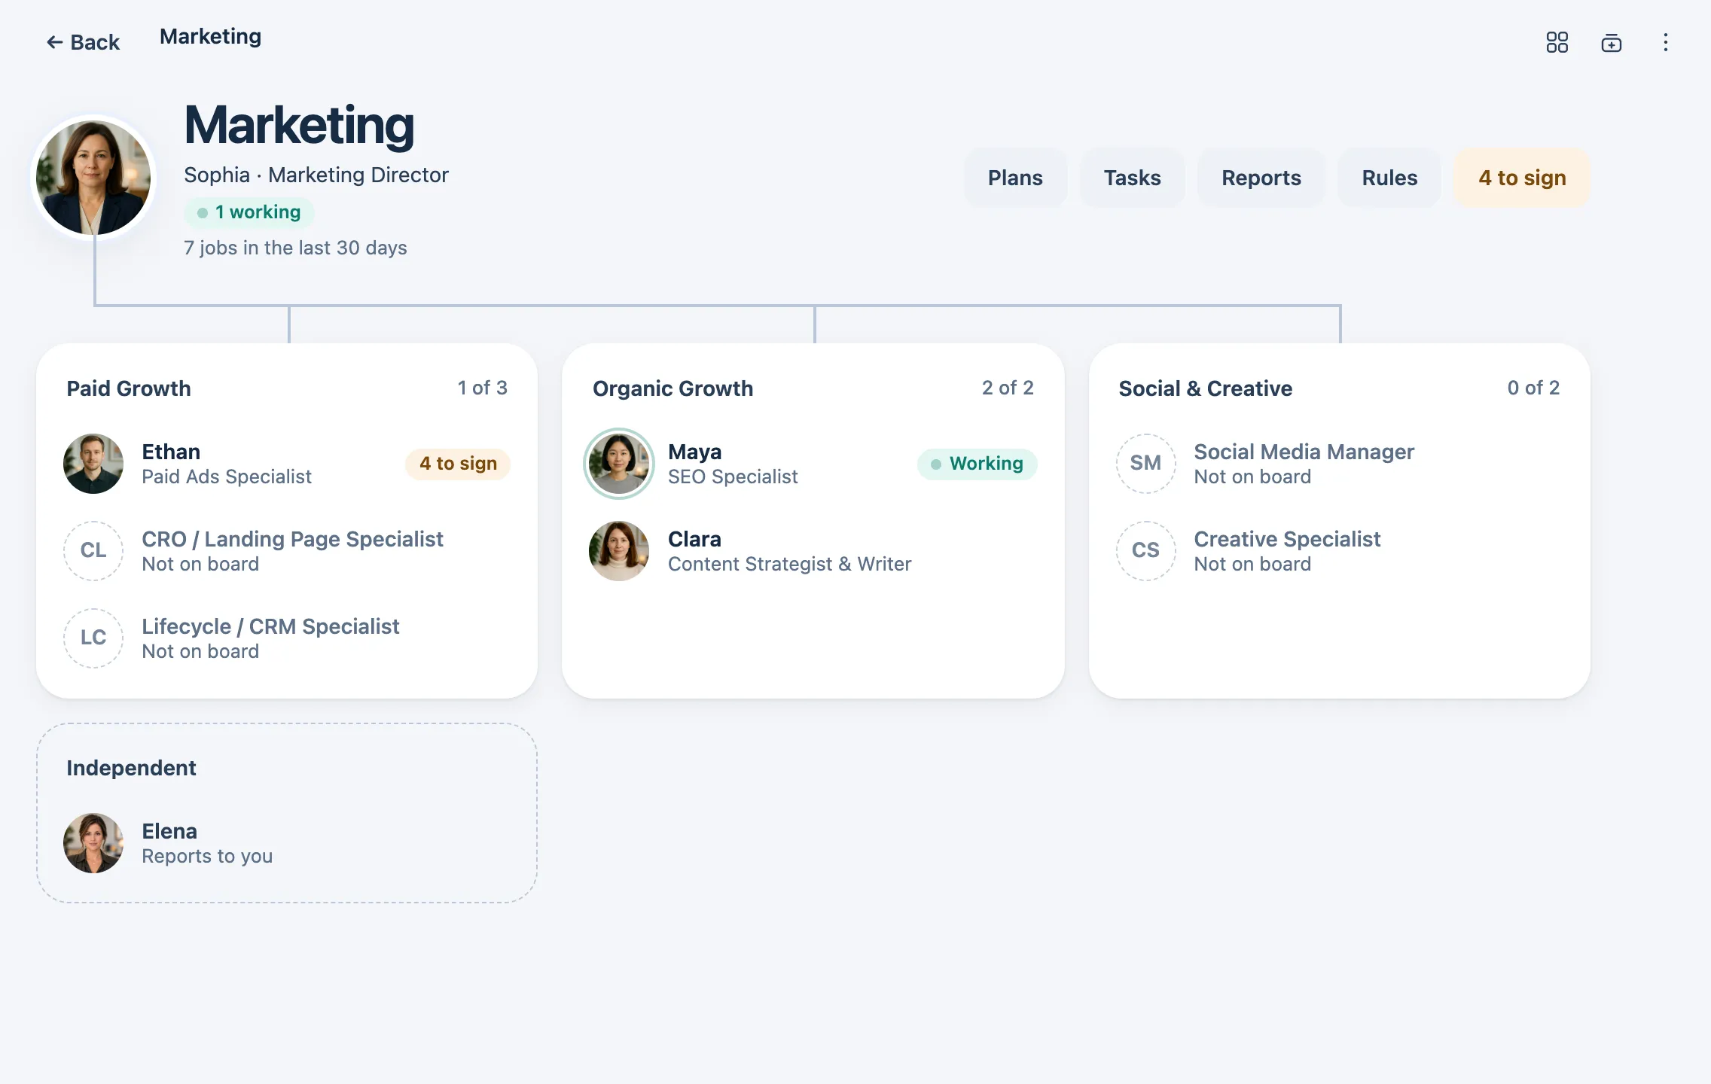This screenshot has height=1084, width=1711.
Task: Open the Social & Creative team heading
Action: (x=1205, y=388)
